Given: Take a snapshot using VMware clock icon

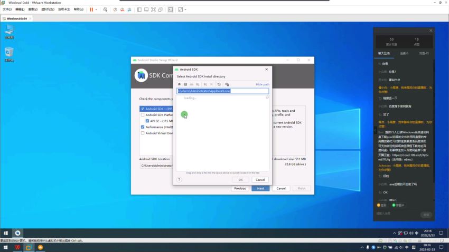Looking at the screenshot, I should coord(115,9).
